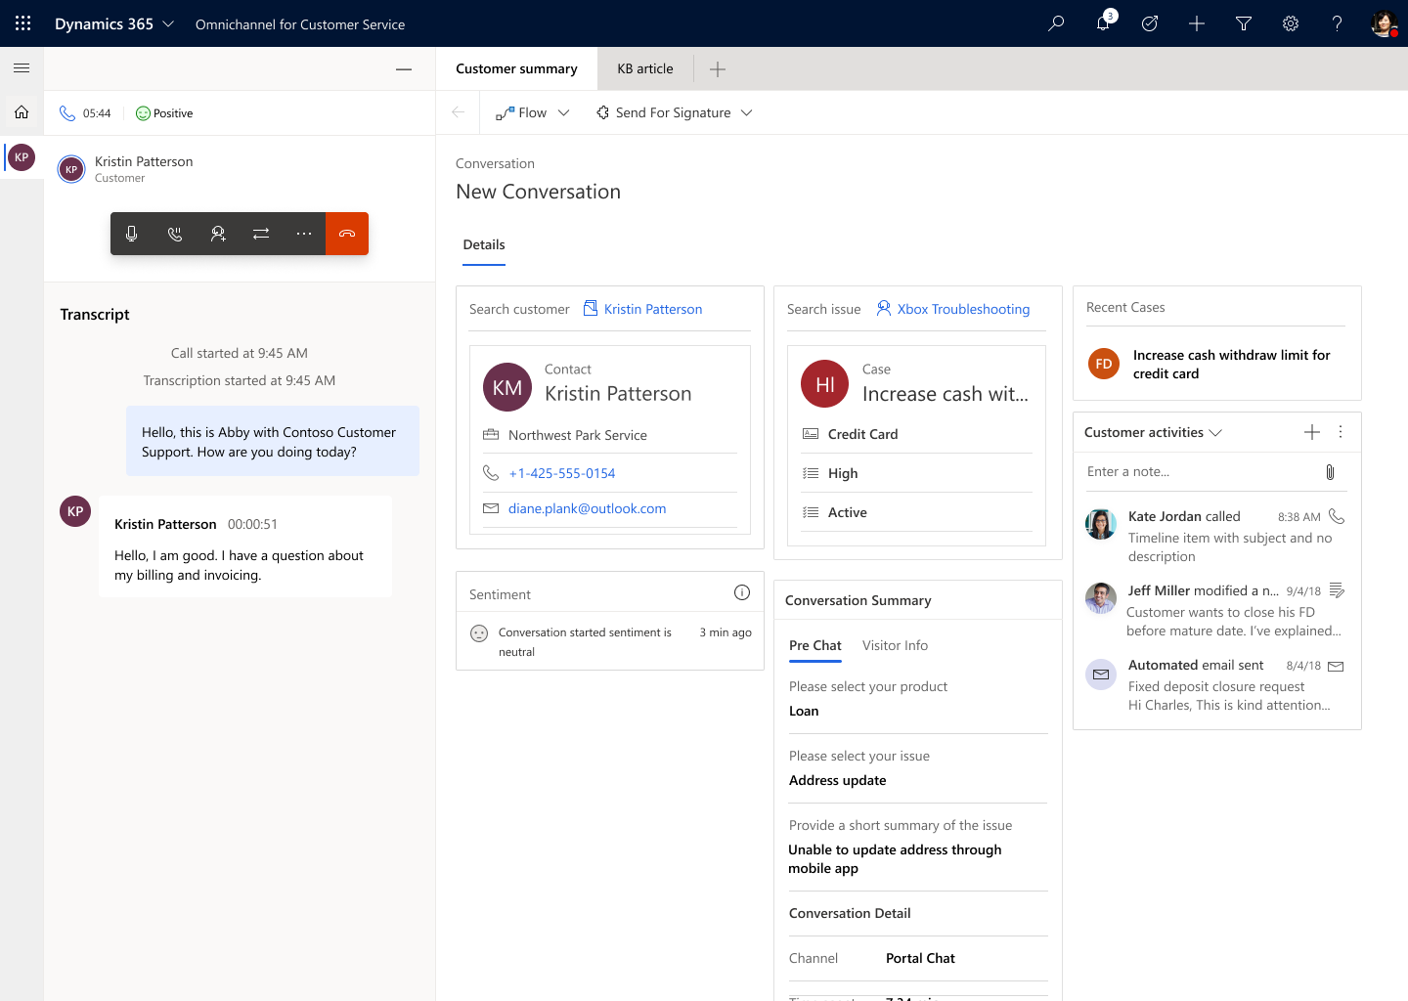
Task: Click the Loan product value
Action: [804, 711]
